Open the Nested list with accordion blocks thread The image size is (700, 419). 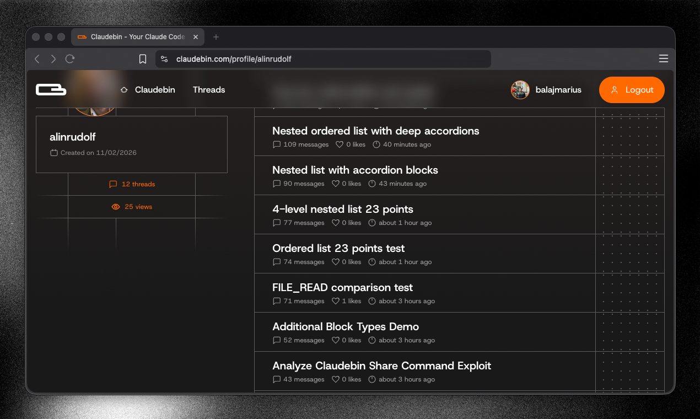click(x=354, y=170)
